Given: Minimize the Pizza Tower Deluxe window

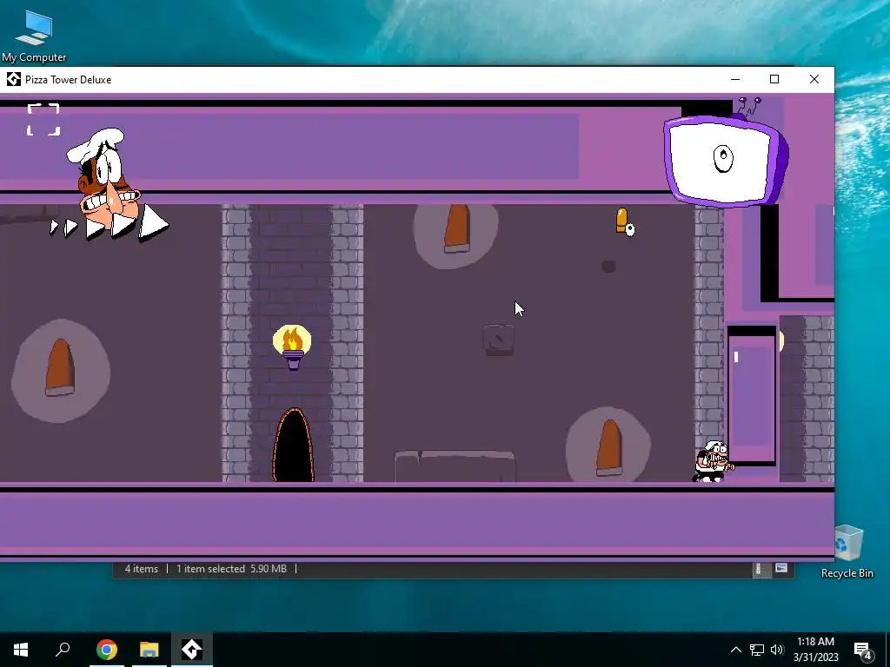Looking at the screenshot, I should tap(735, 79).
